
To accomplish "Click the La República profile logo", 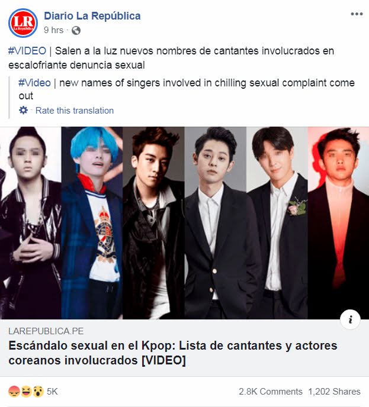I will point(23,23).
